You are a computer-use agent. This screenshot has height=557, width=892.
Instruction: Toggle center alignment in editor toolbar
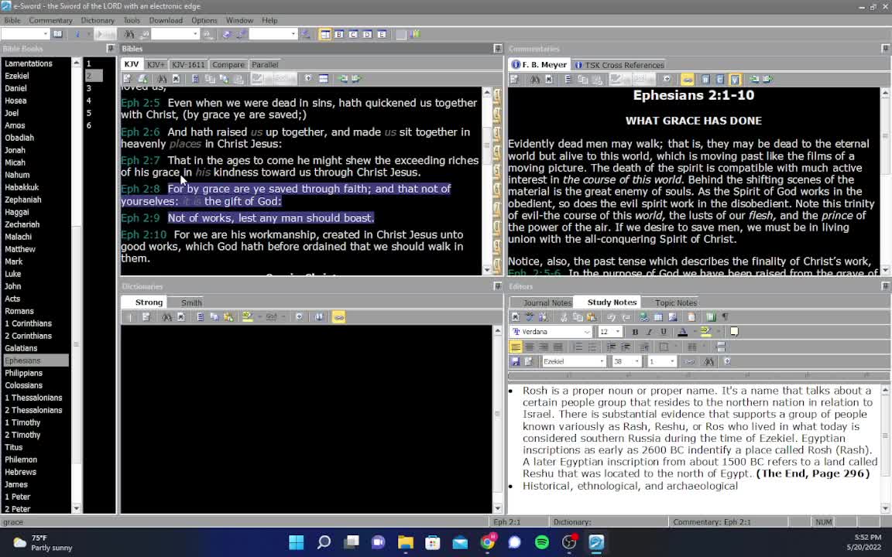[x=529, y=347]
